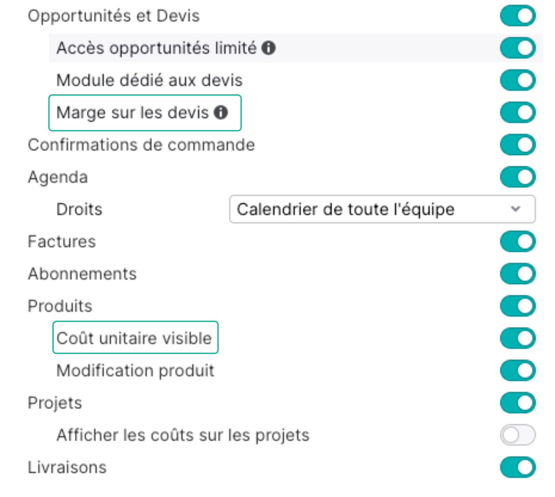Disable the Produits toggle
Viewport: 555px width, 497px height.
click(x=517, y=305)
